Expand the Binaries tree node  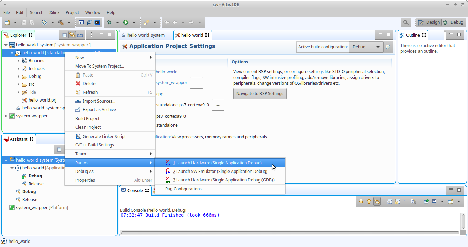[x=19, y=61]
